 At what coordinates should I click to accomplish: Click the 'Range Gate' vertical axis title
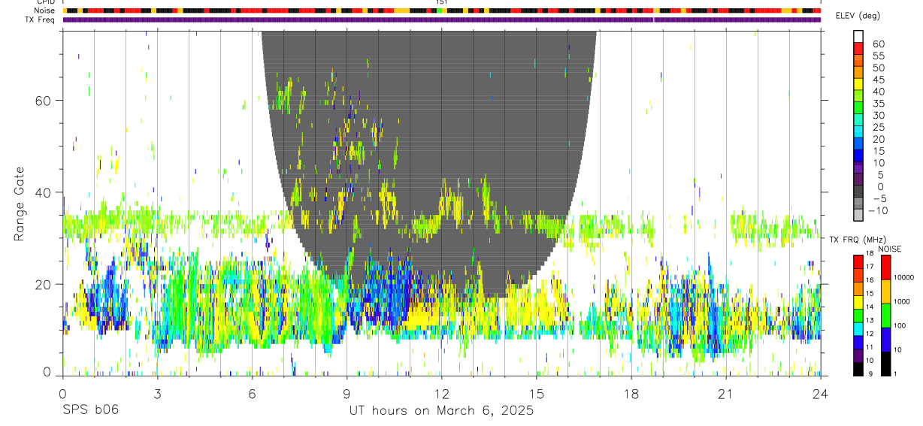[21, 203]
